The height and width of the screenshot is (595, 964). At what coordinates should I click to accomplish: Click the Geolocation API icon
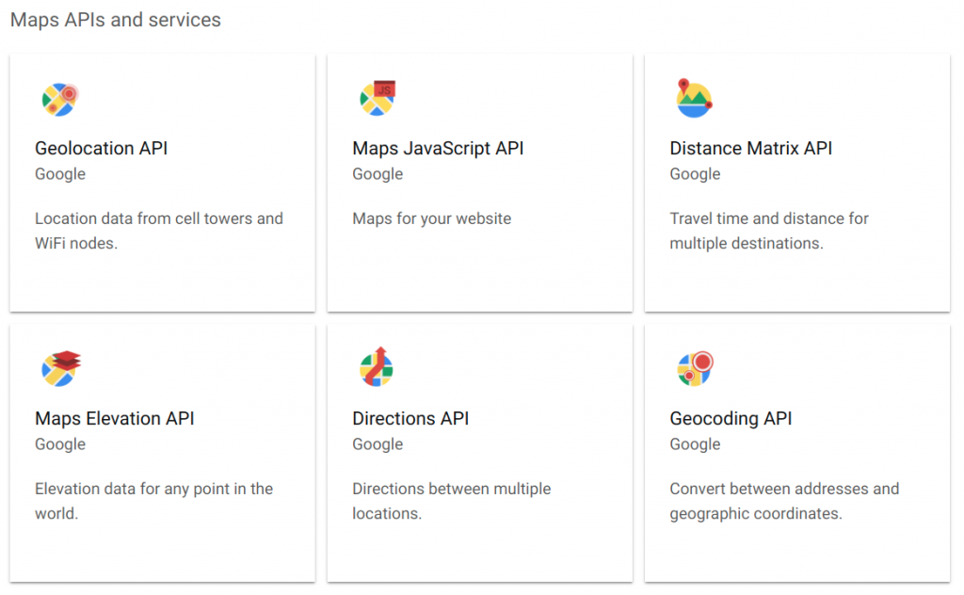point(59,99)
